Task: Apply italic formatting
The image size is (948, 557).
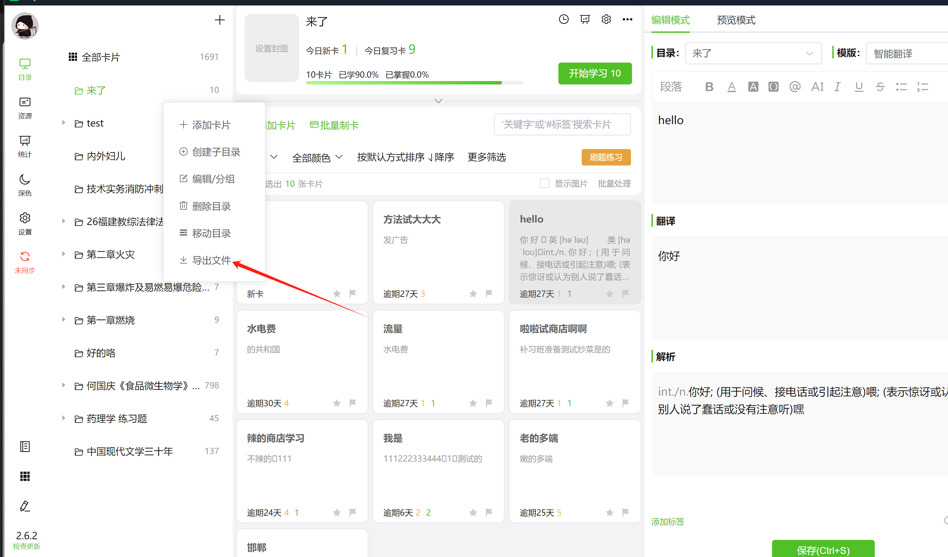Action: point(837,87)
